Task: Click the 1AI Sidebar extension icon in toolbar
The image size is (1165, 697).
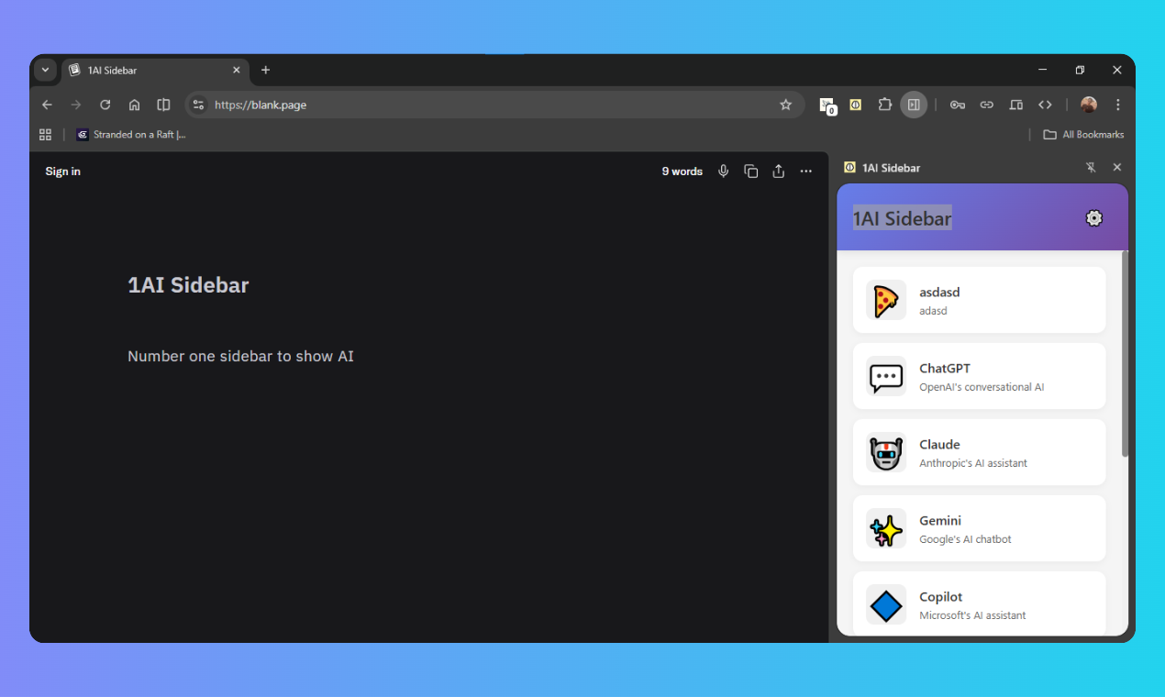Action: click(x=855, y=105)
